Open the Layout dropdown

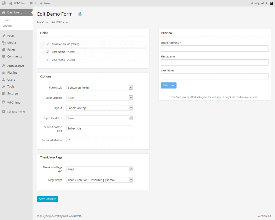point(100,108)
